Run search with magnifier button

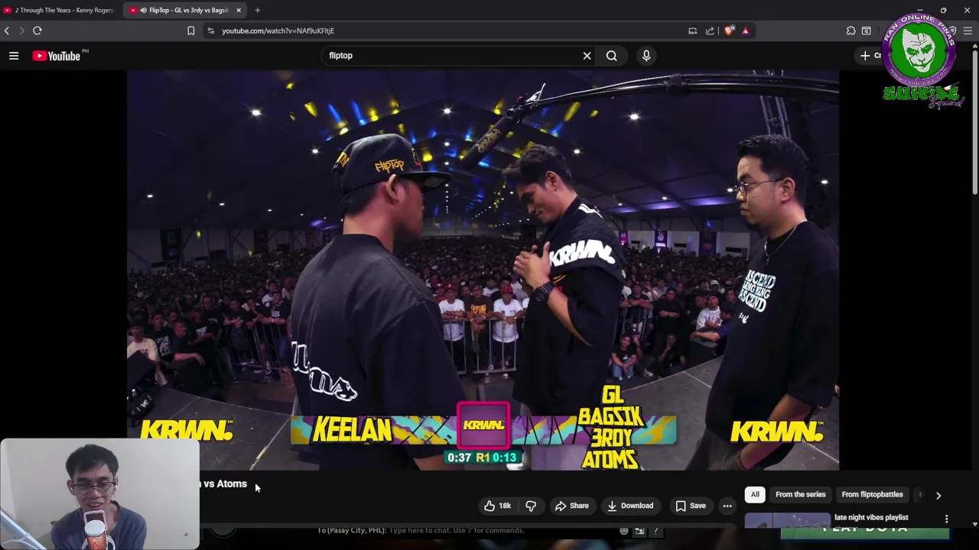(612, 56)
